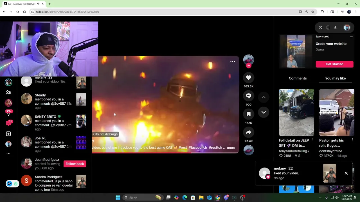
Task: Open the #rust hashtag link
Action: click(183, 148)
